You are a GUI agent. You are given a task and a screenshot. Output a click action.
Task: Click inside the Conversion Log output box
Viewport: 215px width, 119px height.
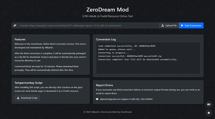(x=148, y=58)
